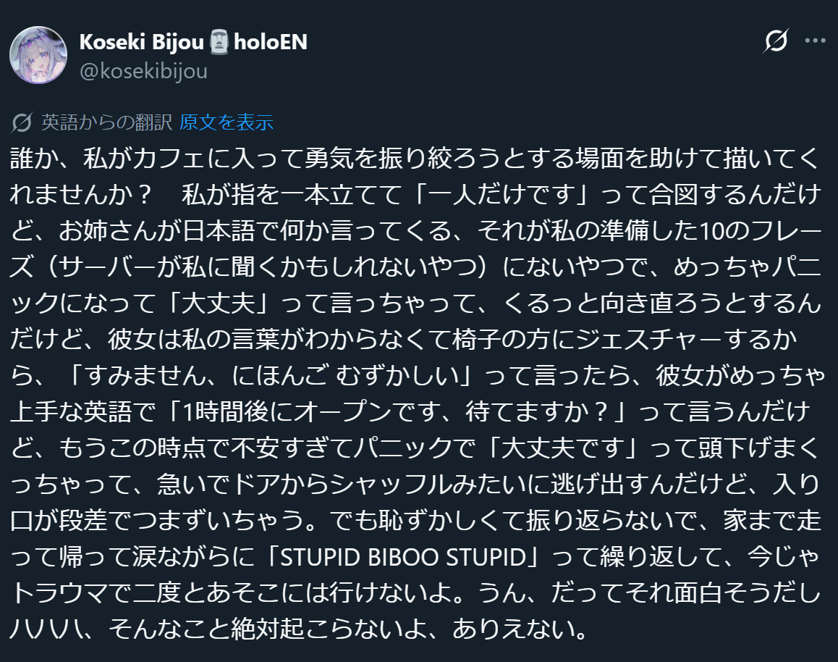Show original text via 原文を表示
This screenshot has height=662, width=838.
(226, 123)
